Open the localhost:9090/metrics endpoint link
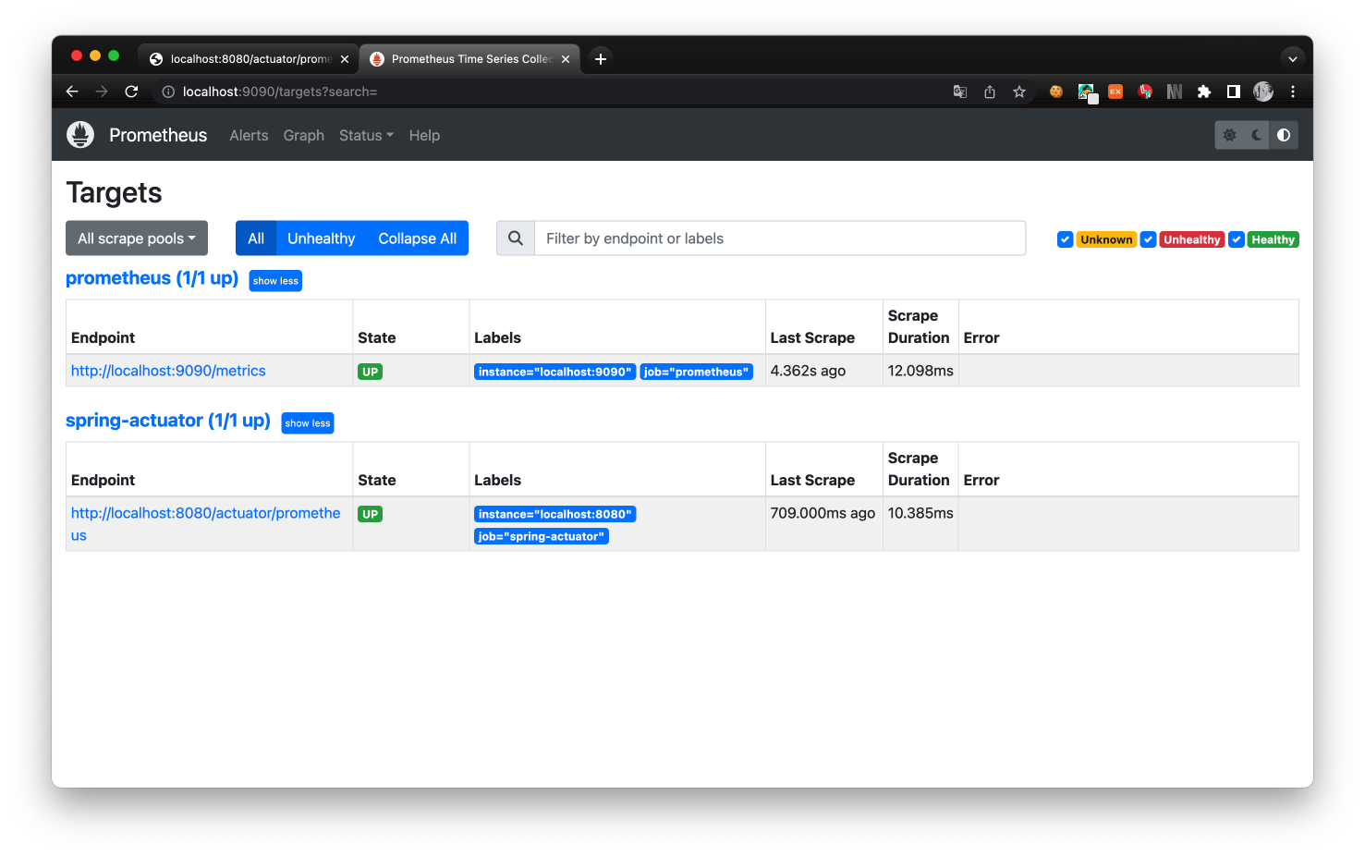The image size is (1365, 856). point(168,371)
